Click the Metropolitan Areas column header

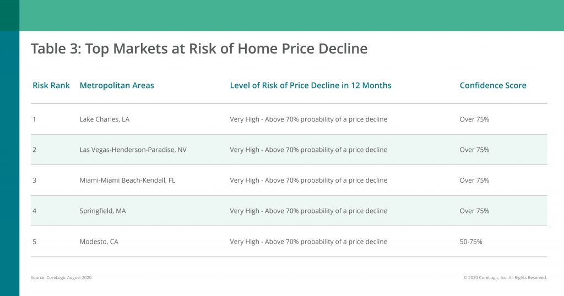pyautogui.click(x=117, y=85)
